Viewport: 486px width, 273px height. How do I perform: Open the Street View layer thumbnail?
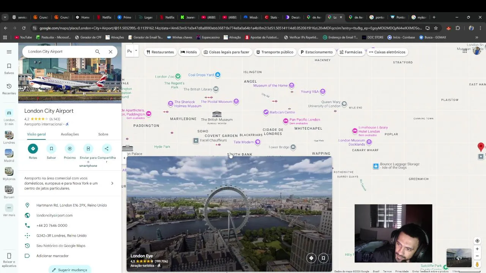point(459,258)
